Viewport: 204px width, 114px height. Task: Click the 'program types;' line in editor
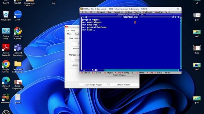91,20
